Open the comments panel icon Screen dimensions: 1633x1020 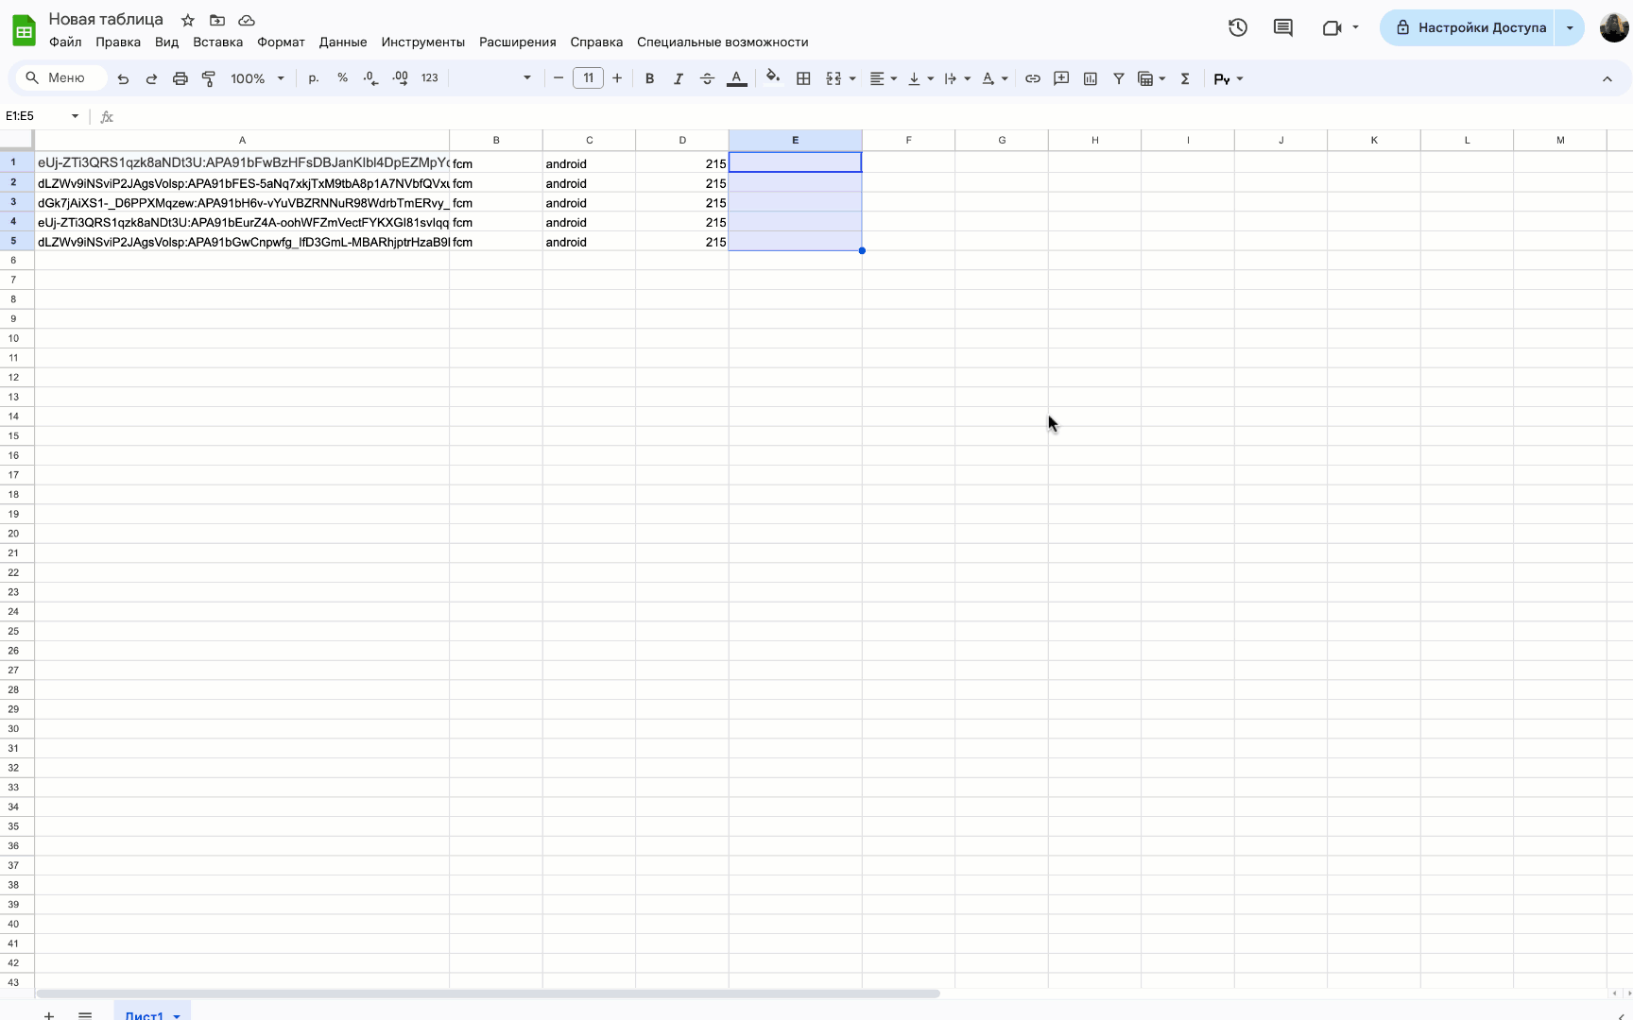(1282, 27)
